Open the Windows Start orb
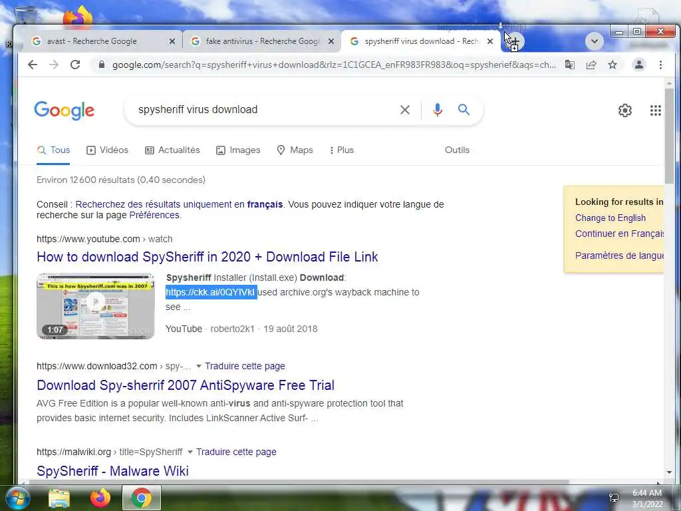 (17, 498)
